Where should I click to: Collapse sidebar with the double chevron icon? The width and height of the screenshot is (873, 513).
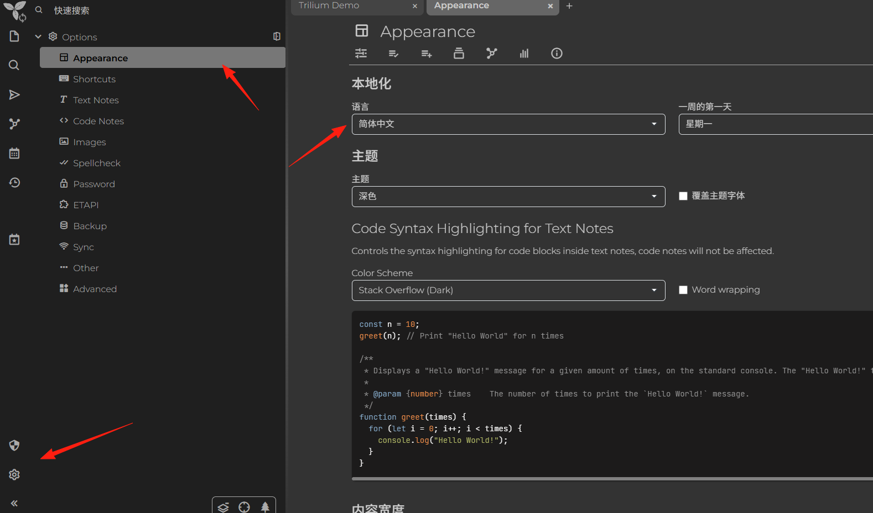(x=14, y=503)
